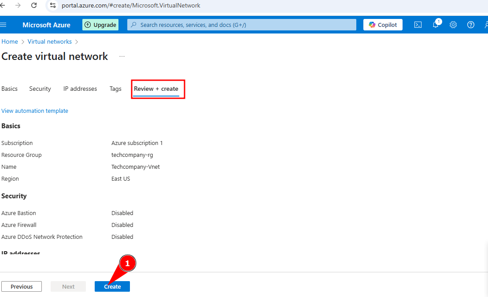488x297 pixels.
Task: View site information icon in address bar
Action: click(53, 5)
